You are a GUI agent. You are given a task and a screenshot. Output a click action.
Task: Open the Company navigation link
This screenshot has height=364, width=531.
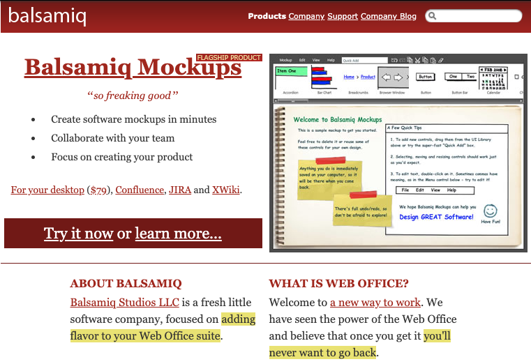point(306,16)
